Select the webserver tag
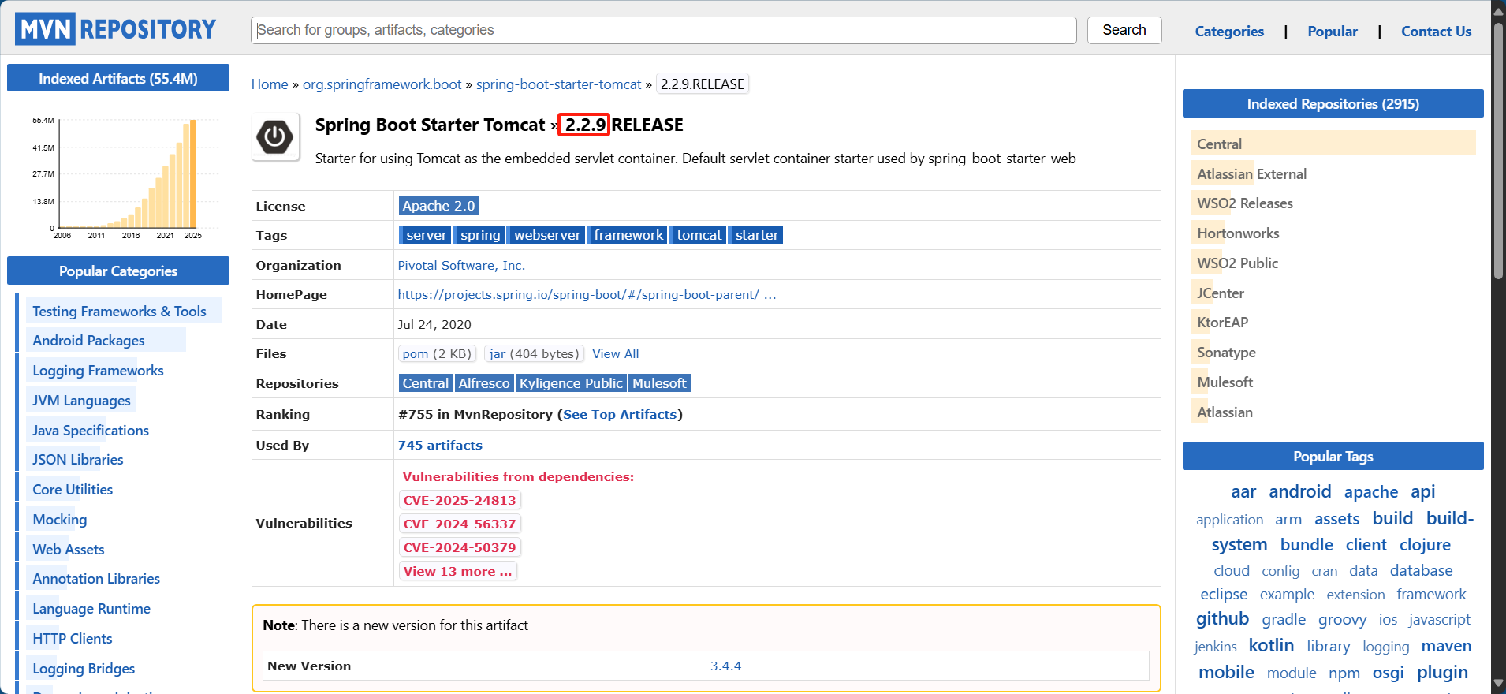This screenshot has width=1506, height=694. [546, 235]
